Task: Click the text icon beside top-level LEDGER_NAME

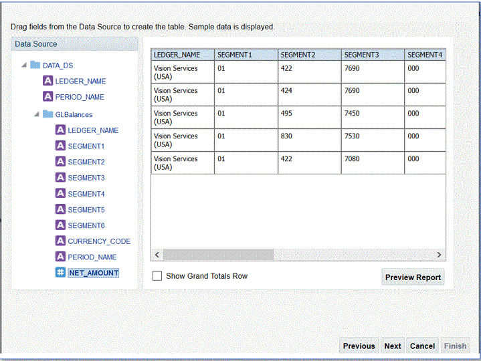Action: point(47,81)
